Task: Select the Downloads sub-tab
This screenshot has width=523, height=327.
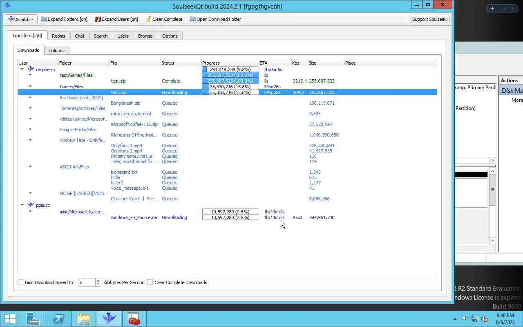Action: point(28,50)
